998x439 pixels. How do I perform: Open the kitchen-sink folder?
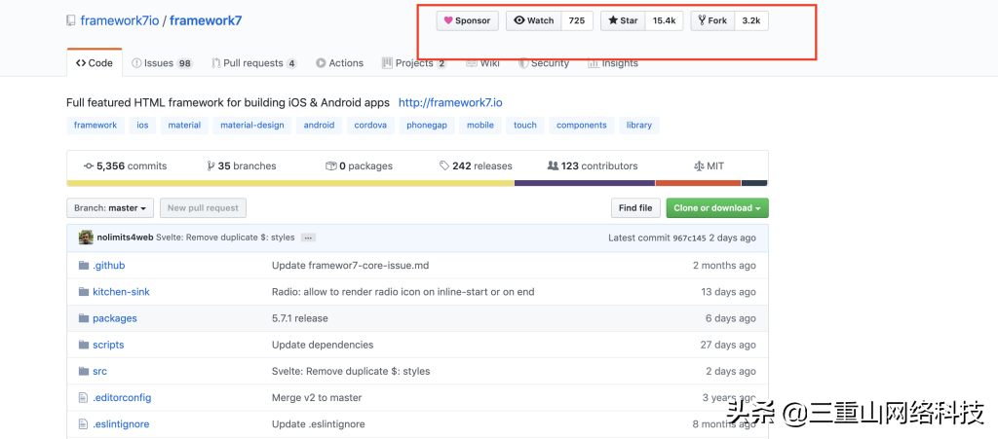coord(121,292)
